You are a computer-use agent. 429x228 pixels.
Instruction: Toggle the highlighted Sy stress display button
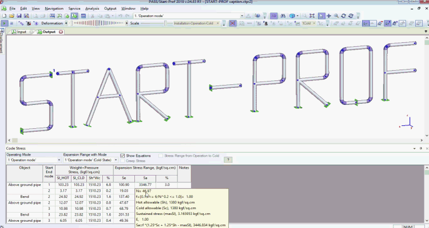(366, 23)
